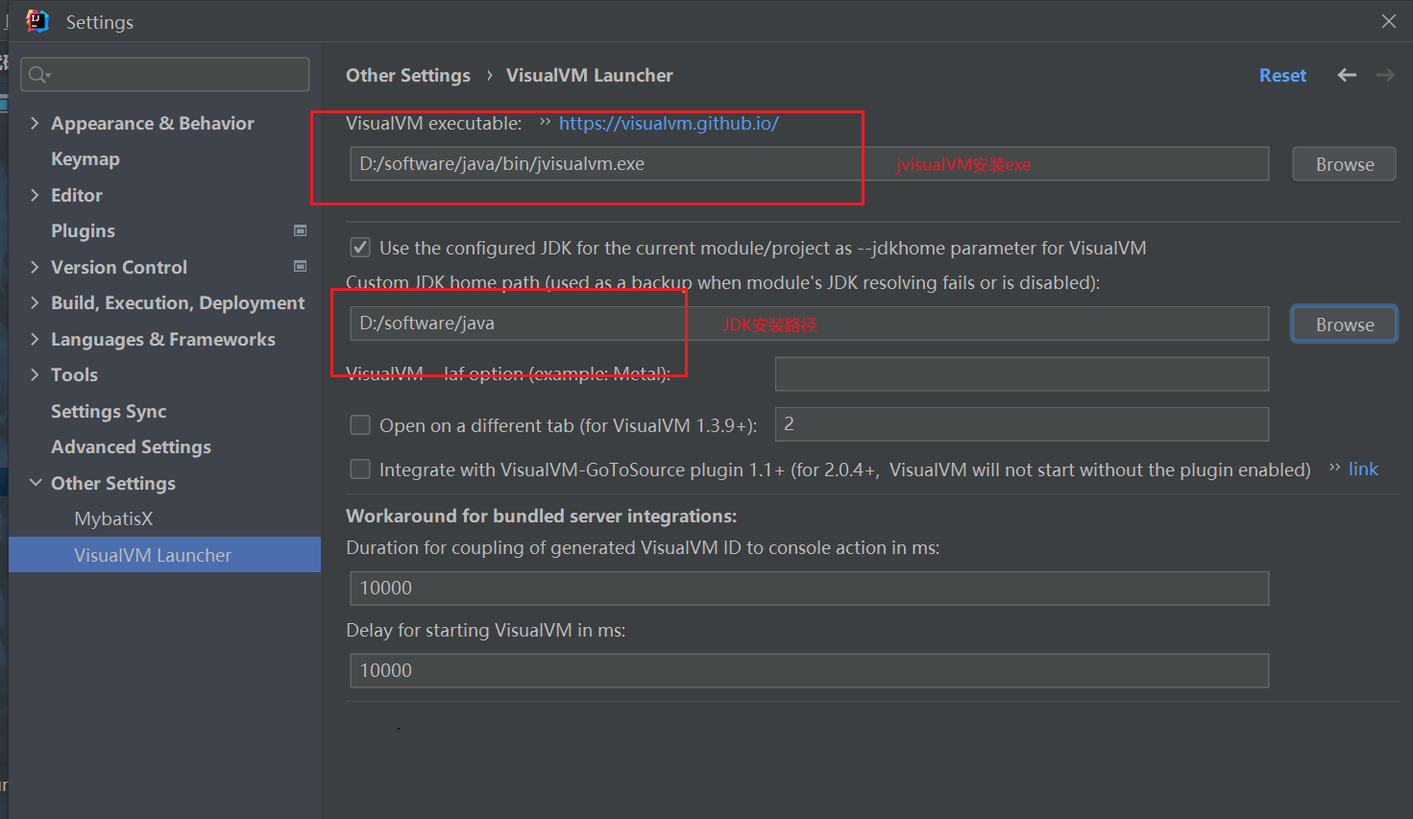The height and width of the screenshot is (819, 1413).
Task: Click the project-level icon beside Version Control
Action: click(x=300, y=267)
